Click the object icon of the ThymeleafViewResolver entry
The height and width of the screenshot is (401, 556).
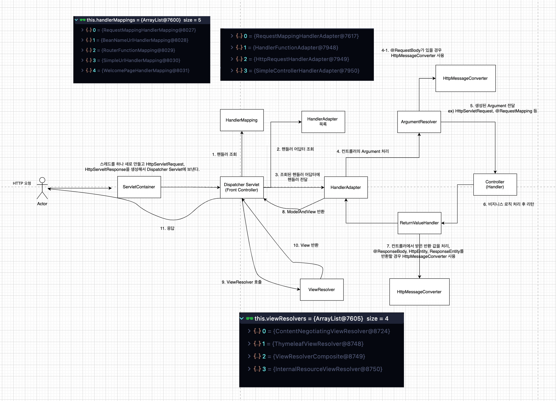[x=257, y=344]
